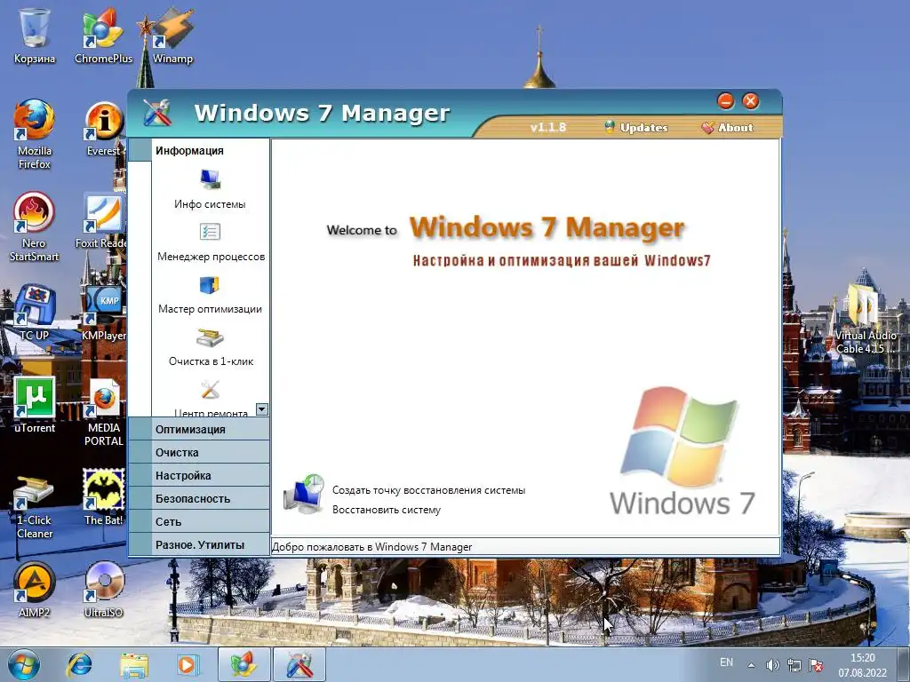
Task: Click the v1.1.8 version label
Action: click(547, 127)
